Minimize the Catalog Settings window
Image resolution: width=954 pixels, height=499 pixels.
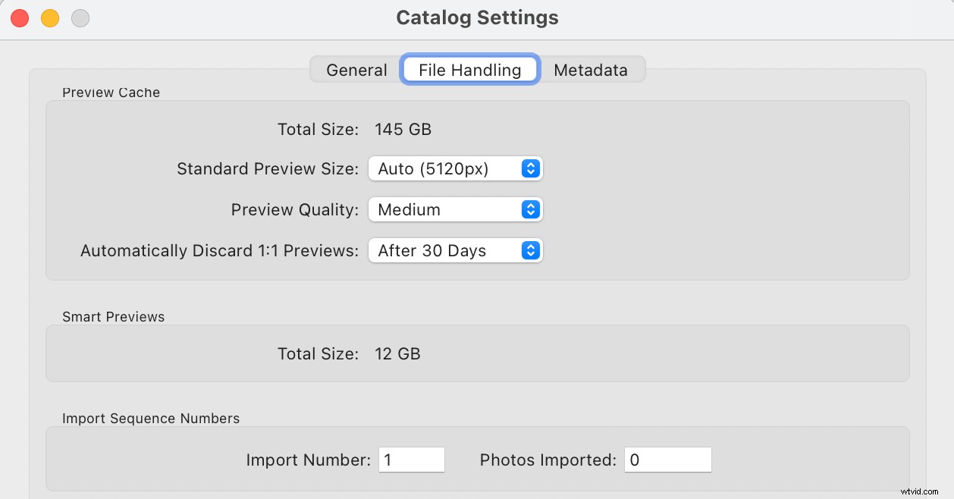(x=49, y=17)
